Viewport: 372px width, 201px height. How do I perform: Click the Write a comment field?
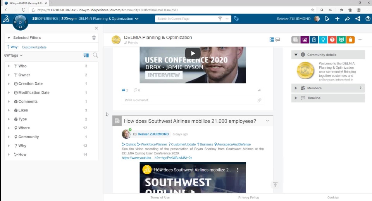pos(189,100)
